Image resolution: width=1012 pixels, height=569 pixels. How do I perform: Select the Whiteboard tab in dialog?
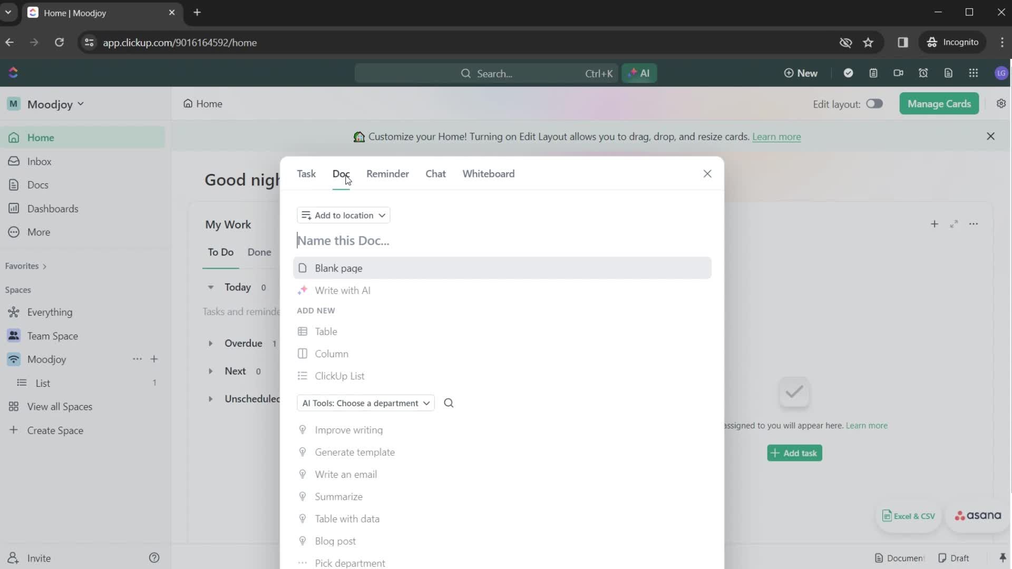[489, 174]
